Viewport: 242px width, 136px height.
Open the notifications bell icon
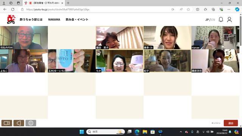[221, 20]
